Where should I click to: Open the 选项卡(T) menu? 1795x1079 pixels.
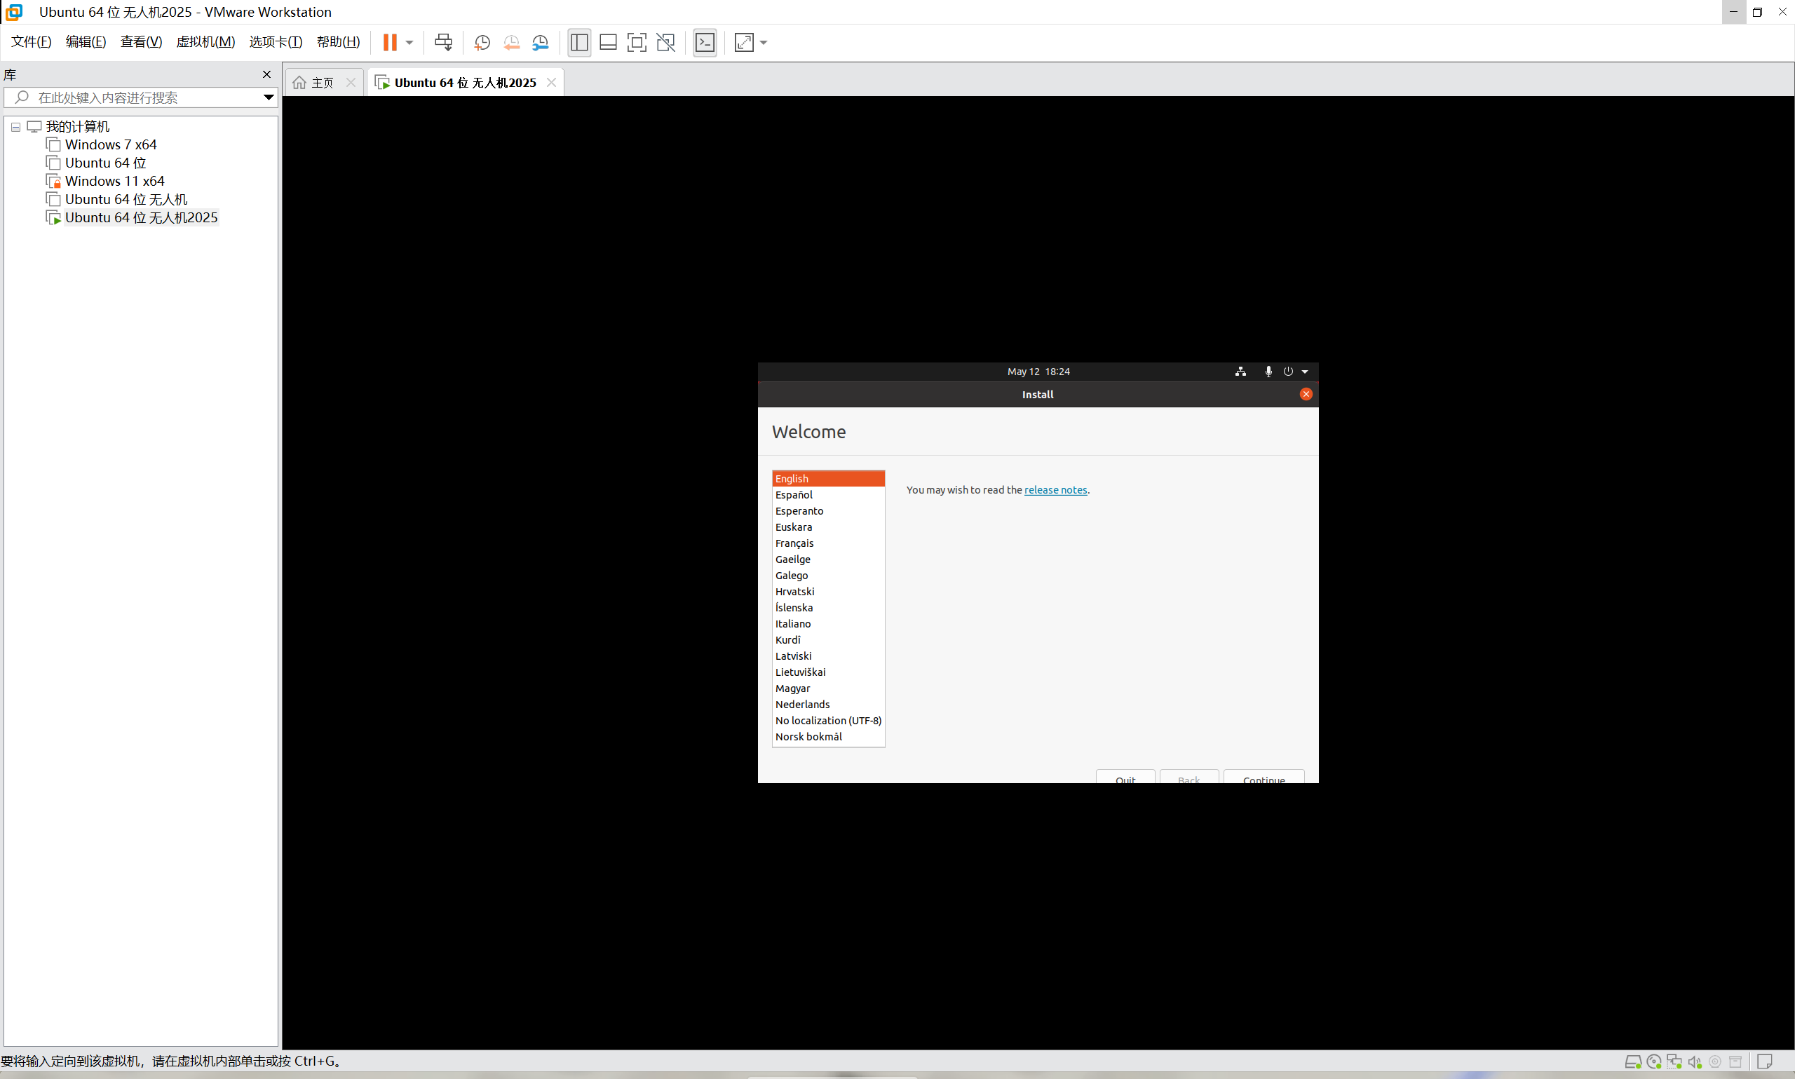tap(276, 41)
